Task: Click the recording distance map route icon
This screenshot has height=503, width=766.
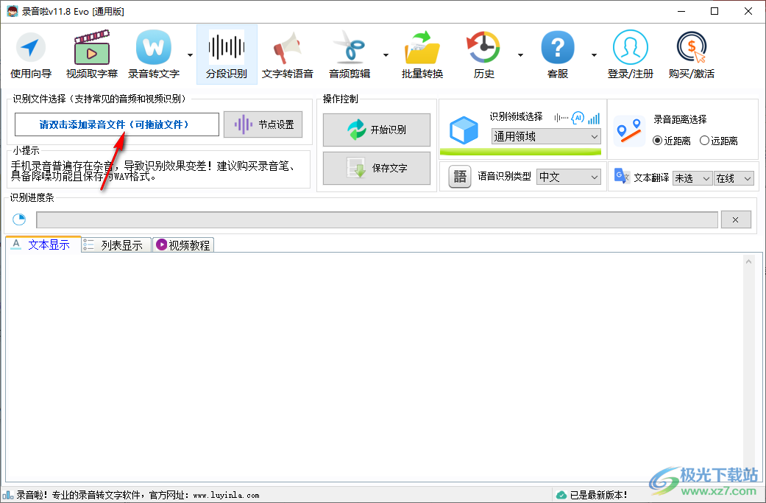Action: pyautogui.click(x=629, y=131)
